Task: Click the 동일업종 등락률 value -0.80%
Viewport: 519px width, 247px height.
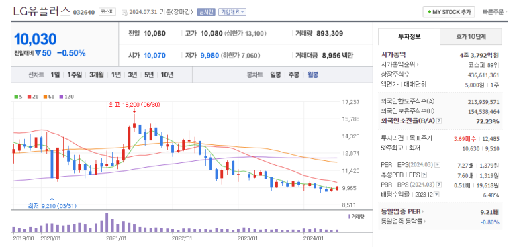Action: (x=490, y=222)
